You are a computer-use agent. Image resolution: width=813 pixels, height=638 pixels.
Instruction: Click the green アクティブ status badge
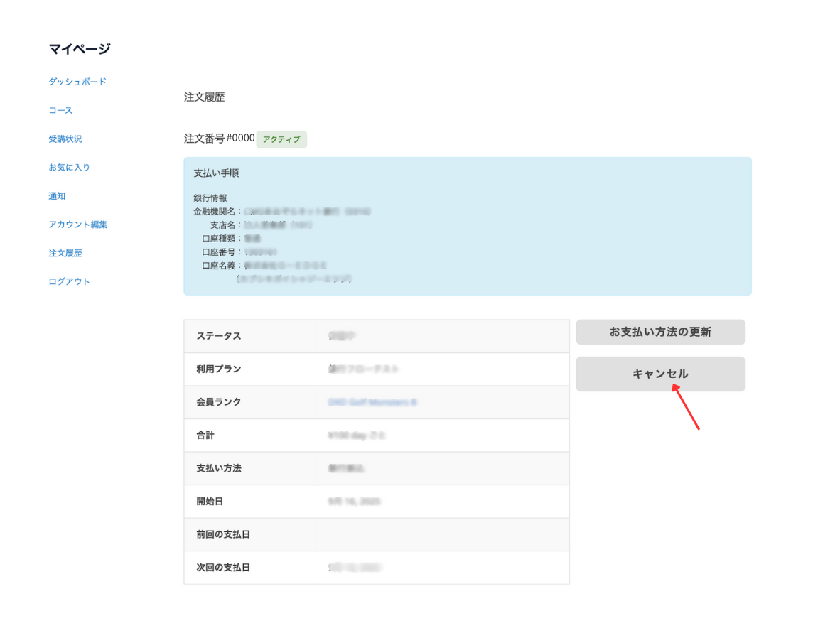[x=281, y=139]
